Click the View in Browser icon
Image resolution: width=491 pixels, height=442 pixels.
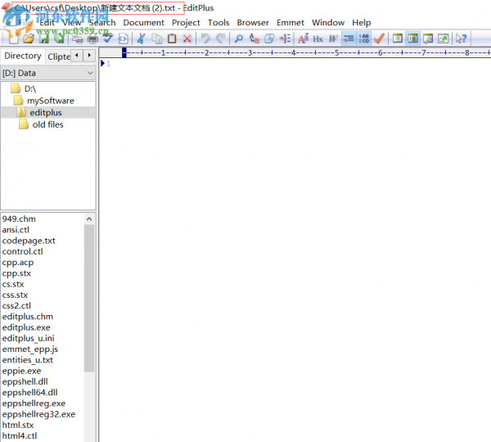click(123, 38)
